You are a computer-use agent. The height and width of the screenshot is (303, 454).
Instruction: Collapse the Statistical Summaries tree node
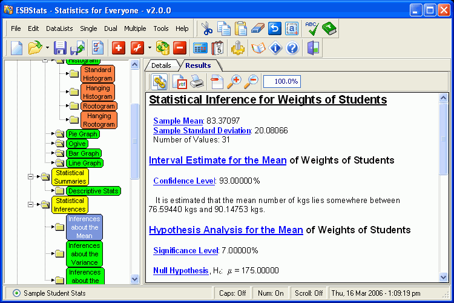30,177
